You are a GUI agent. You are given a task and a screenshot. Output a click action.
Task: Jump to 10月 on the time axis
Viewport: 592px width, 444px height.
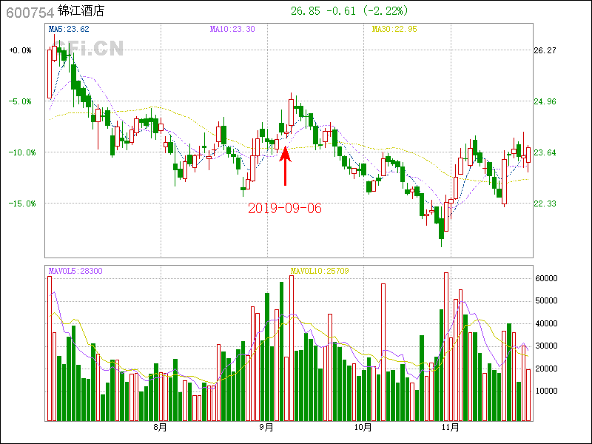[x=363, y=428]
